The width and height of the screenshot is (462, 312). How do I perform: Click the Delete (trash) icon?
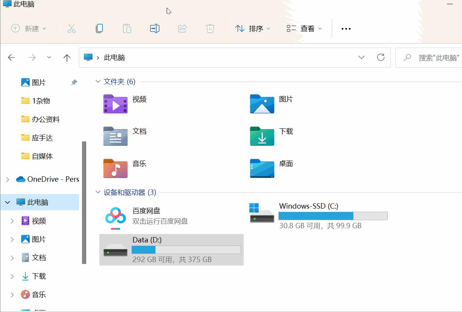(x=210, y=28)
